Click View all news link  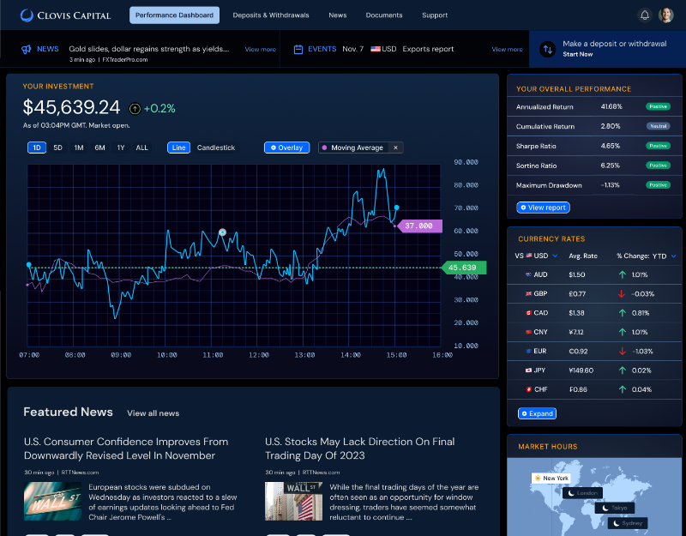point(153,413)
